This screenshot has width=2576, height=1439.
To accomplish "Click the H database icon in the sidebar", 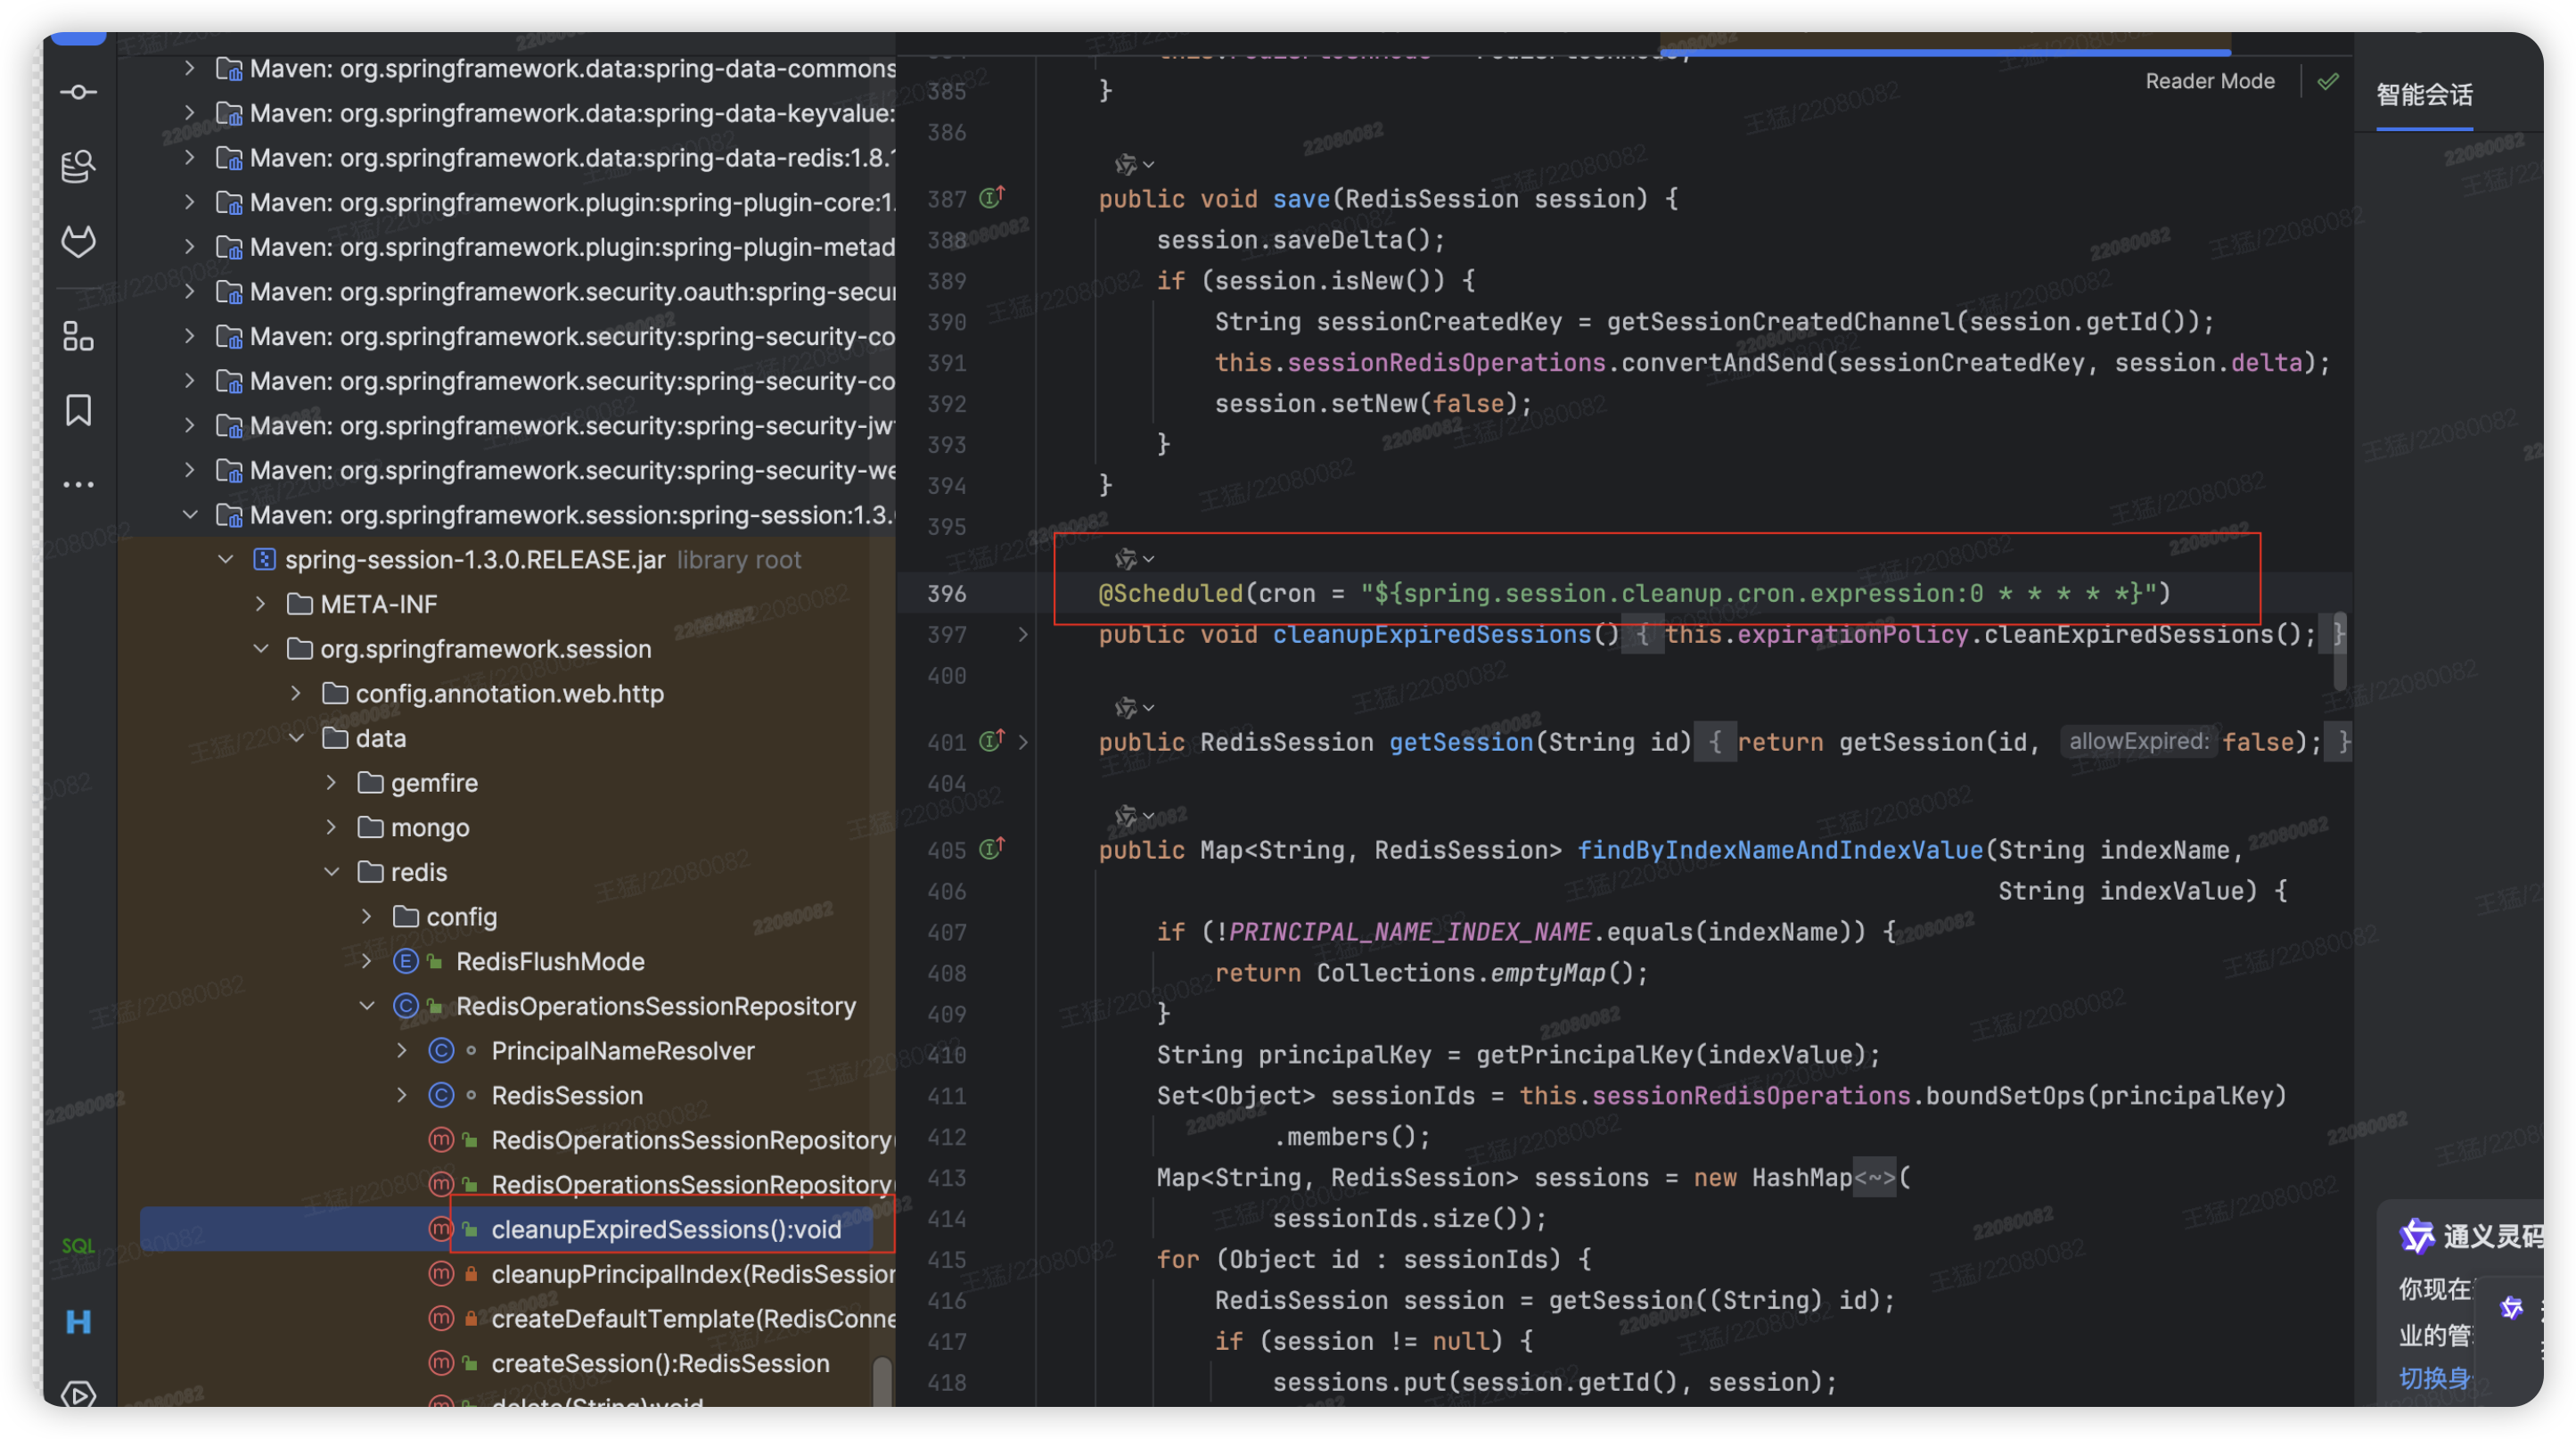I will (78, 1322).
